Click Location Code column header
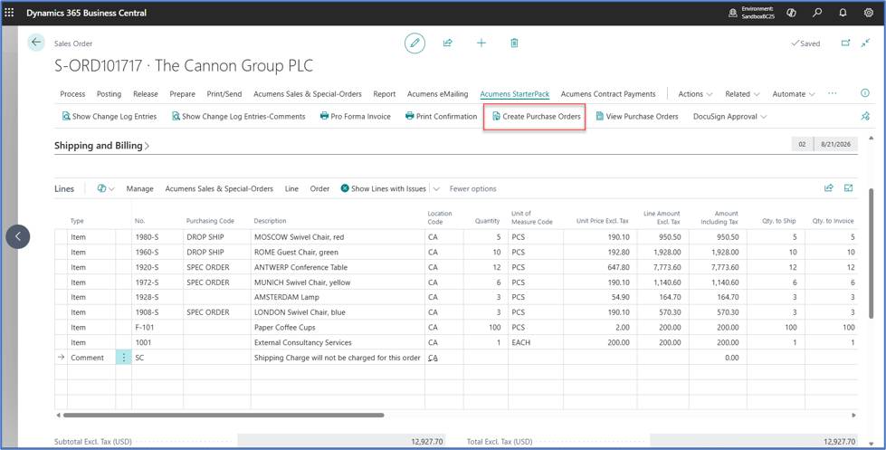The height and width of the screenshot is (450, 886). click(440, 217)
